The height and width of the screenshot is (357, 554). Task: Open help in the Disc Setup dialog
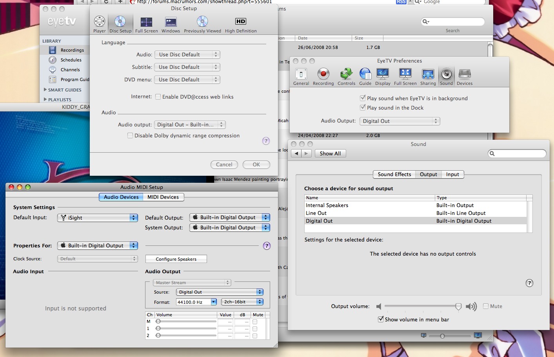point(266,141)
